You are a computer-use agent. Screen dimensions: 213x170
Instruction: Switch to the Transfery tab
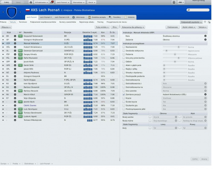[115, 17]
